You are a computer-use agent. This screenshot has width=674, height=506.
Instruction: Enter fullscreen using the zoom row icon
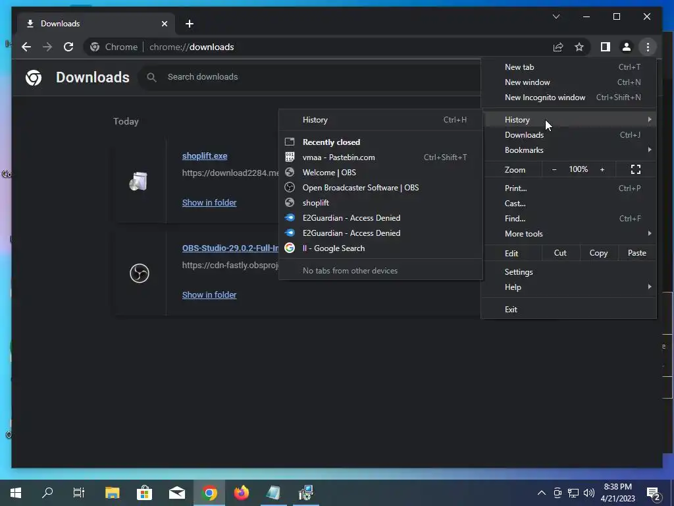[x=636, y=169]
